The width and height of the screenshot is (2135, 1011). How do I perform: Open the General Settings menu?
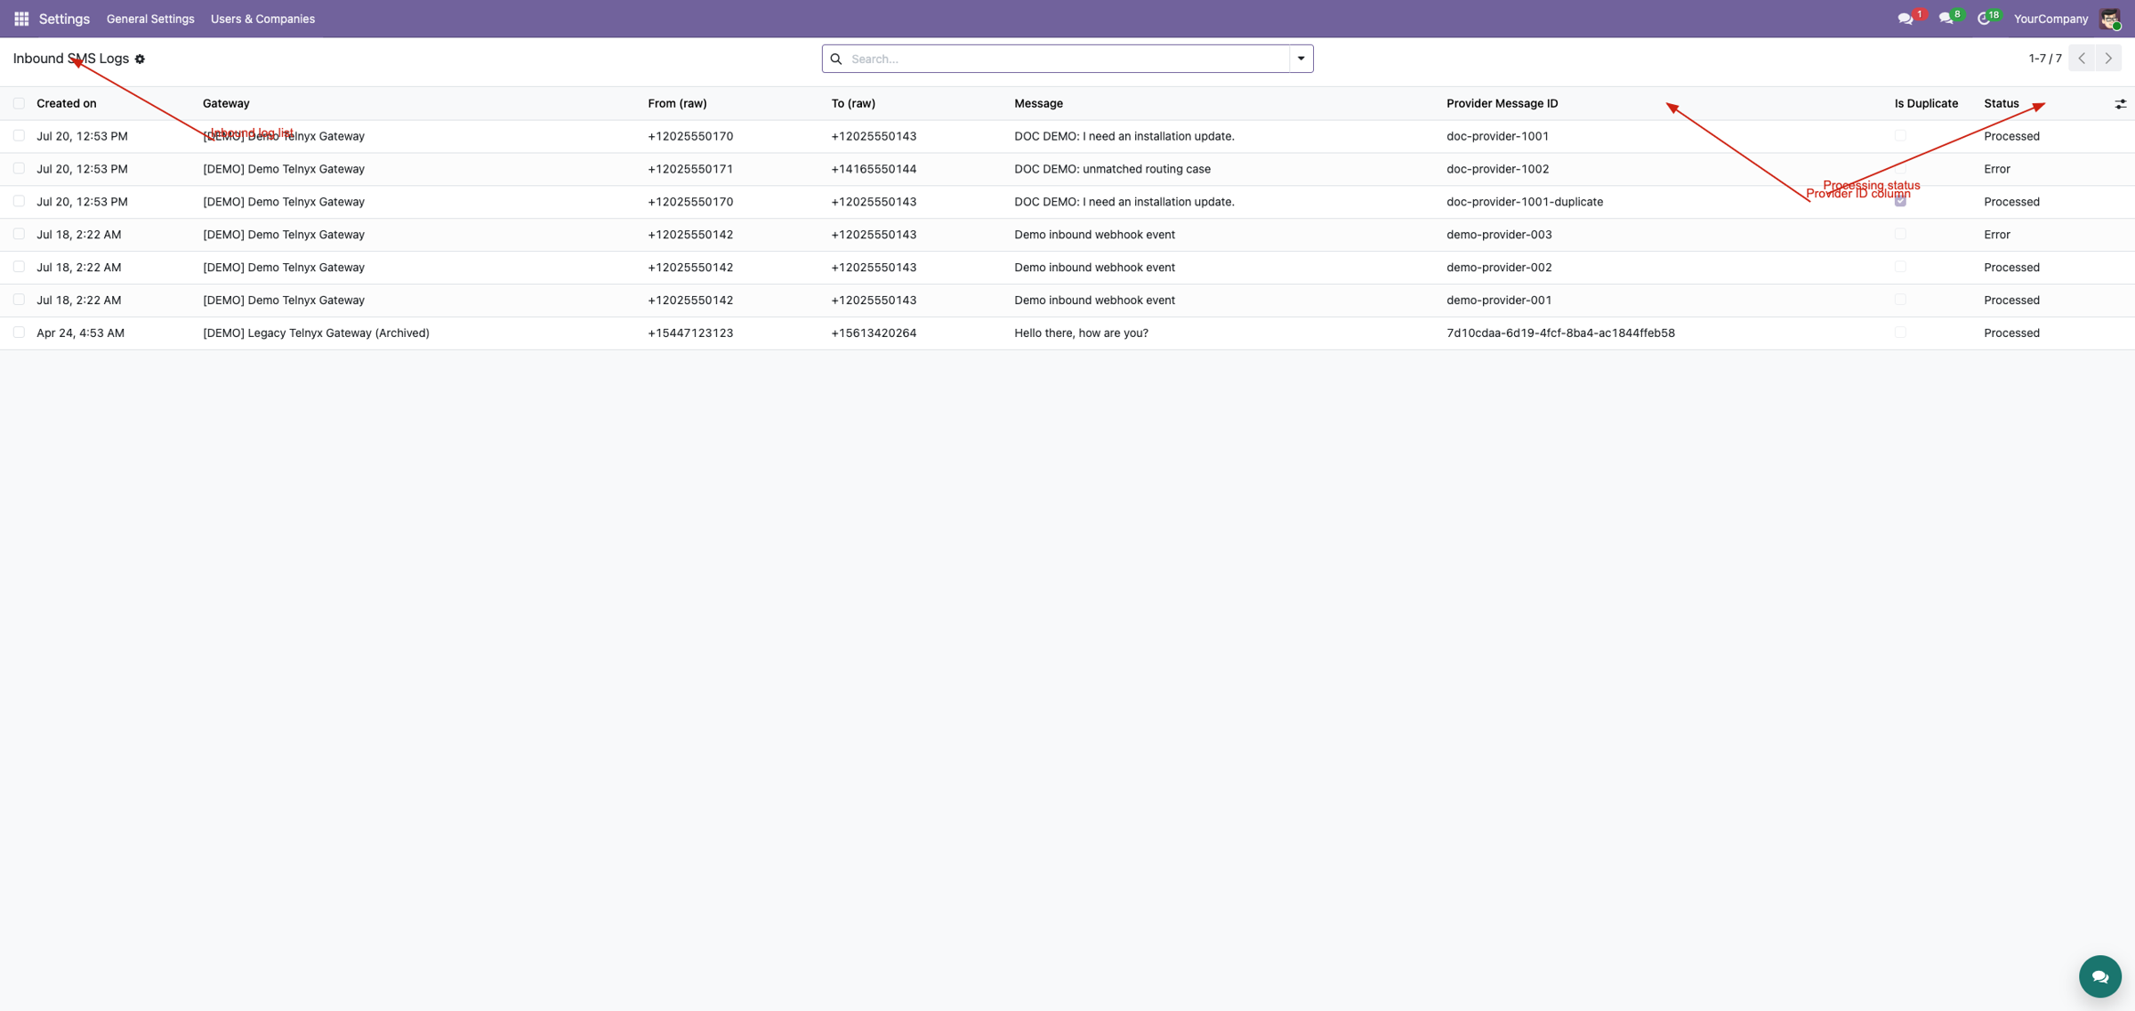click(150, 19)
